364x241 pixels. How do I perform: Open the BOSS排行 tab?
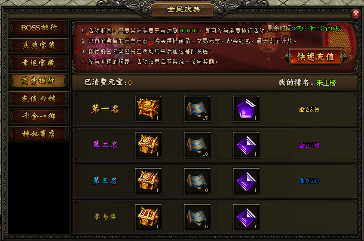point(39,28)
